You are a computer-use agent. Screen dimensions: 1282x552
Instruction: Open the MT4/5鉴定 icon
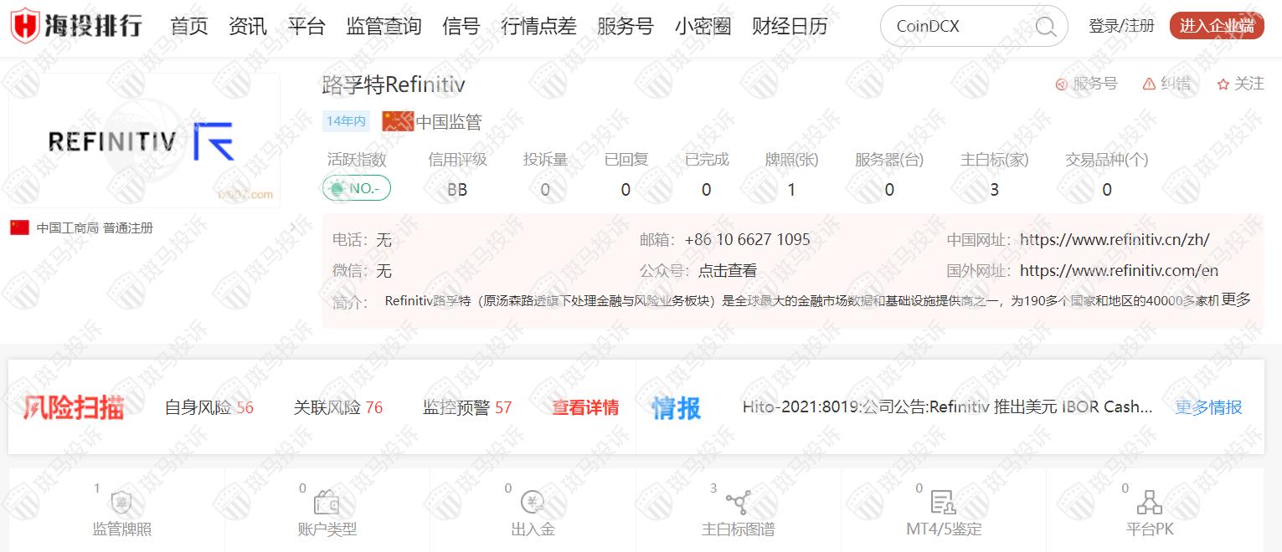[x=943, y=503]
